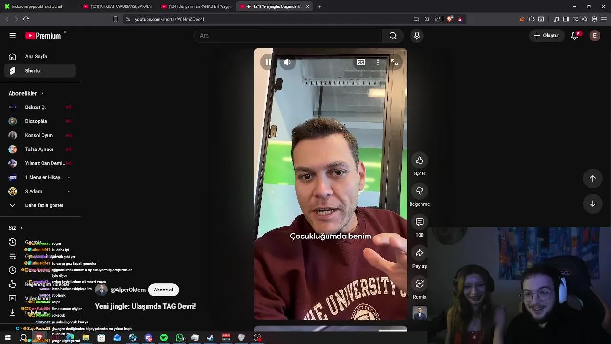The image size is (611, 344).
Task: Open the Short's three-dot options menu
Action: tap(378, 62)
